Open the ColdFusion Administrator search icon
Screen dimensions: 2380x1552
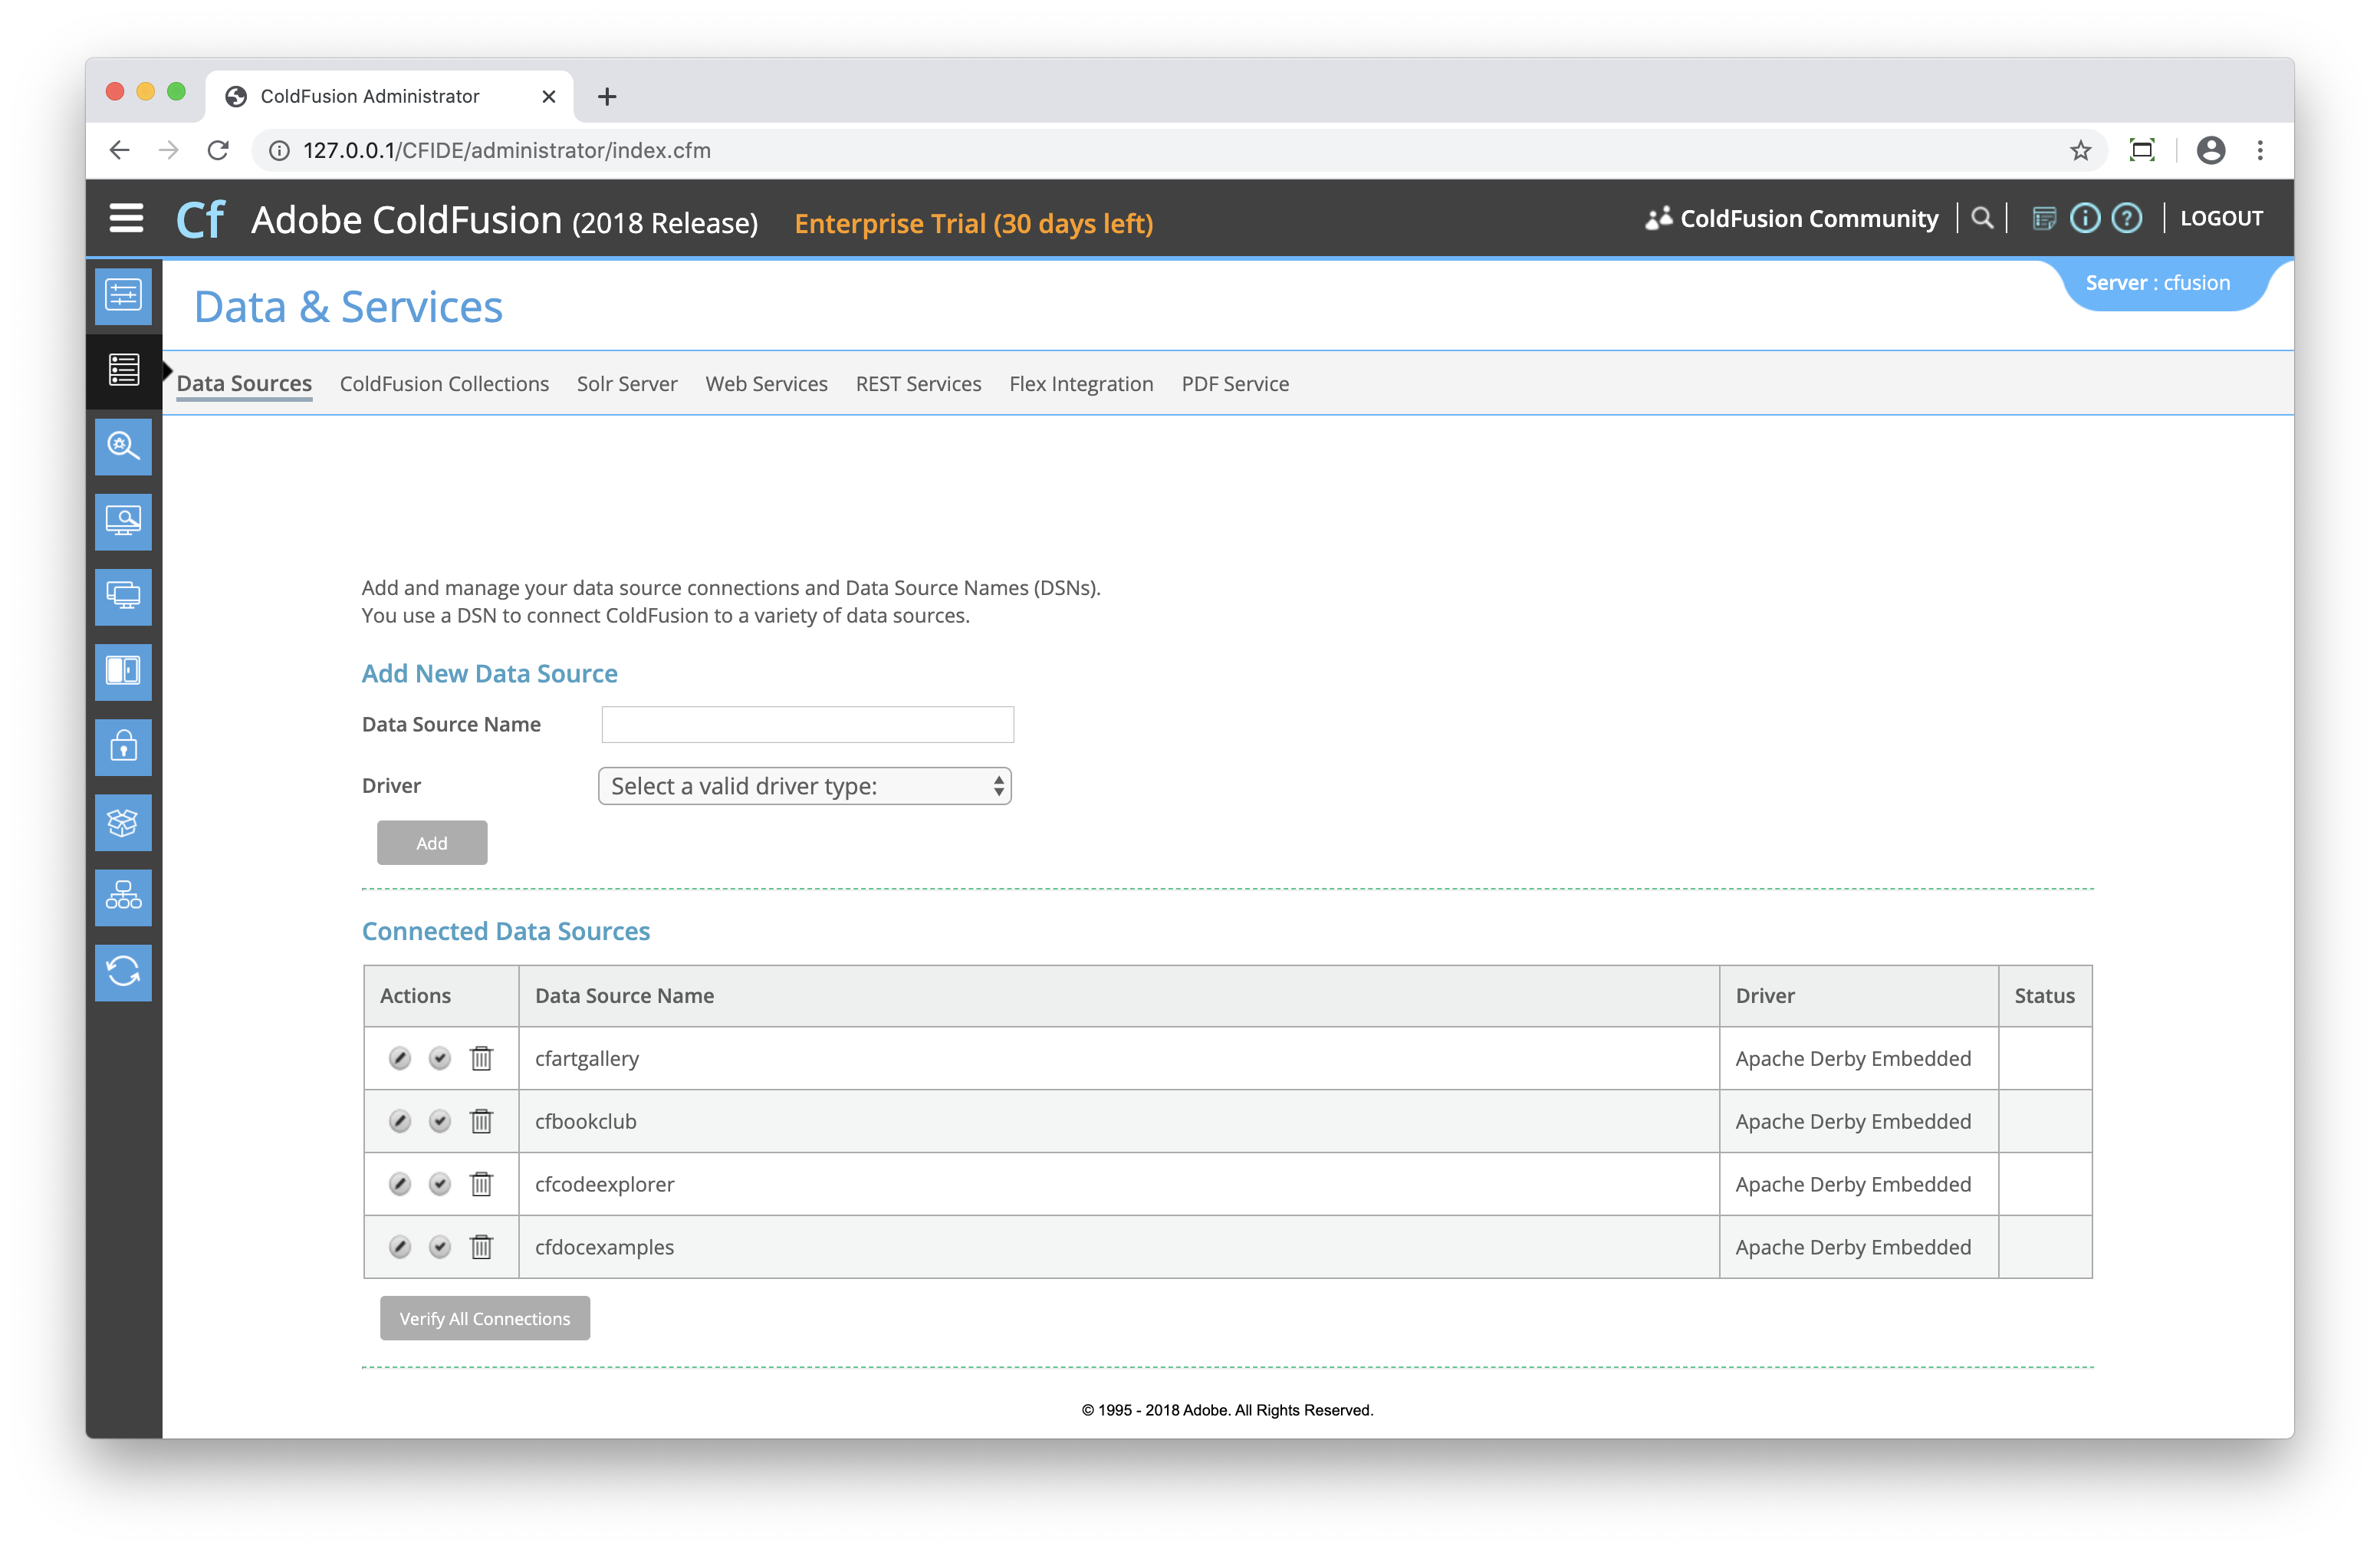(x=1982, y=217)
